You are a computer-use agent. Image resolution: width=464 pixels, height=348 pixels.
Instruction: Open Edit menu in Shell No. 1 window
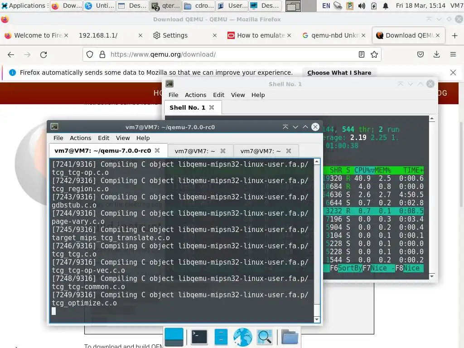219,95
